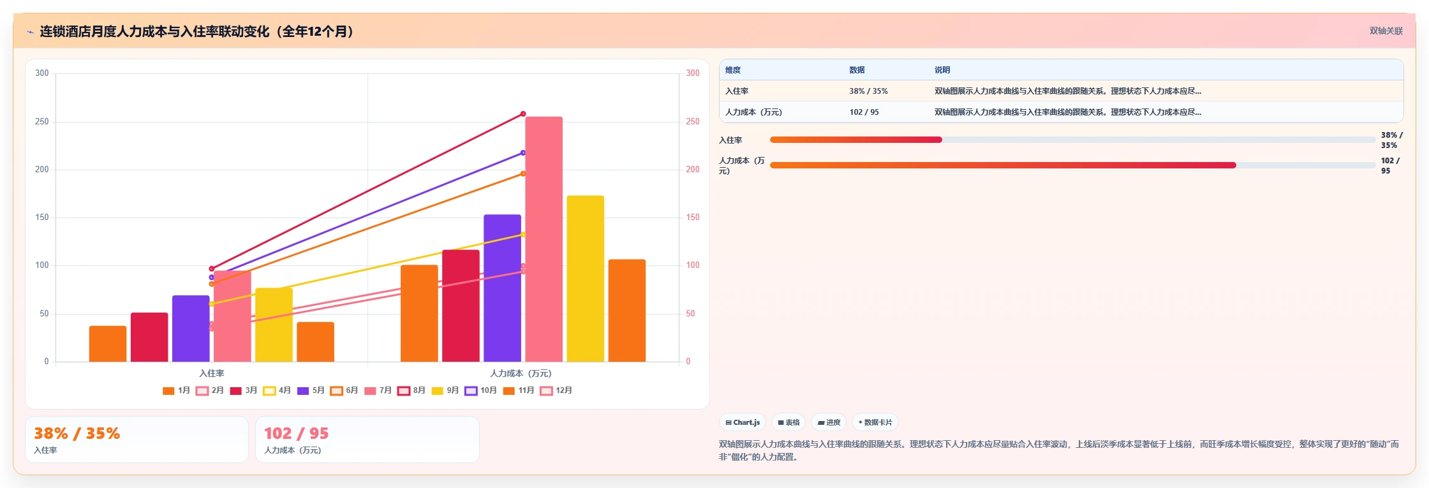Click the yellow 9月 bar in 人力成本 group
This screenshot has width=1429, height=488.
[x=585, y=279]
